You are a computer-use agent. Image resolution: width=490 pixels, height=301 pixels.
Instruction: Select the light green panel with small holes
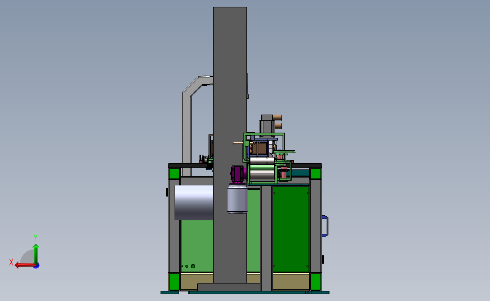tap(197, 246)
